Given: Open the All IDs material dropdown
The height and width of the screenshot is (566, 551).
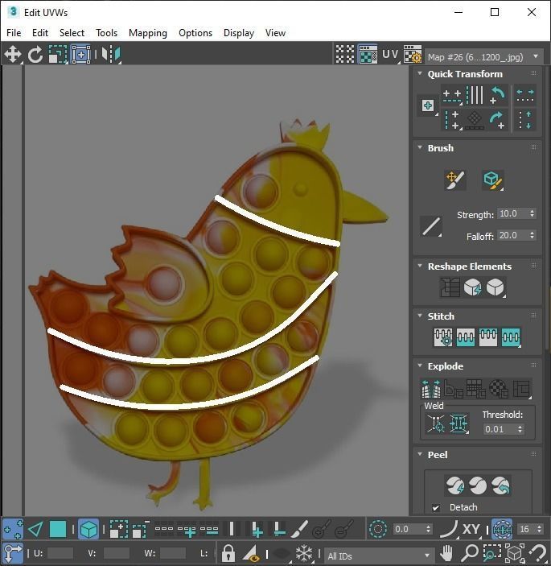Looking at the screenshot, I should point(379,556).
